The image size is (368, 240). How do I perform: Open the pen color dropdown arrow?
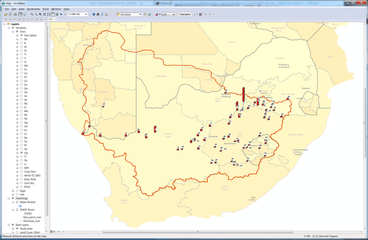coord(160,14)
